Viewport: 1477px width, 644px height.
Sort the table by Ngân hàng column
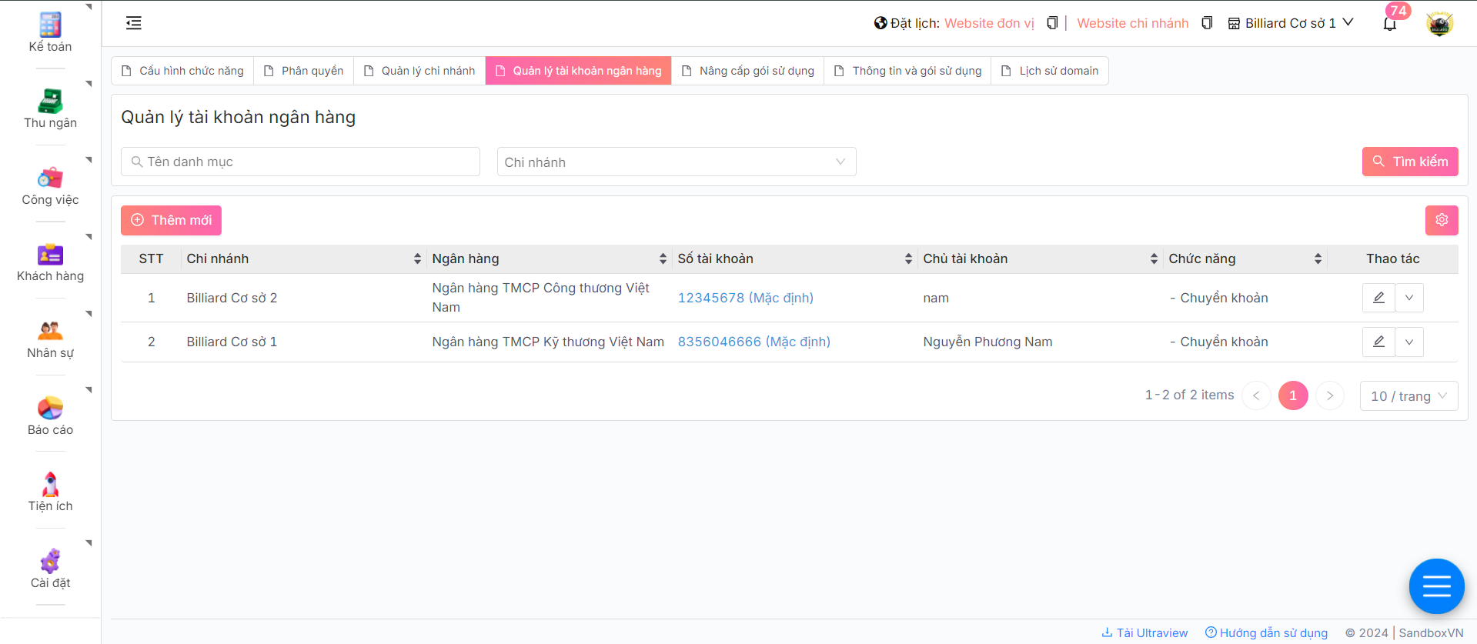tap(663, 259)
